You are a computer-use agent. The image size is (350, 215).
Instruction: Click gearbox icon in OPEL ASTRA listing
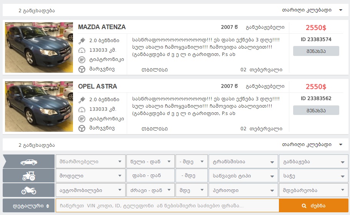click(82, 119)
